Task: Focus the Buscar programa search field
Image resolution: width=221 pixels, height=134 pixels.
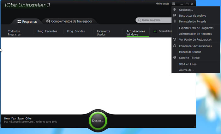Action: 154,20
